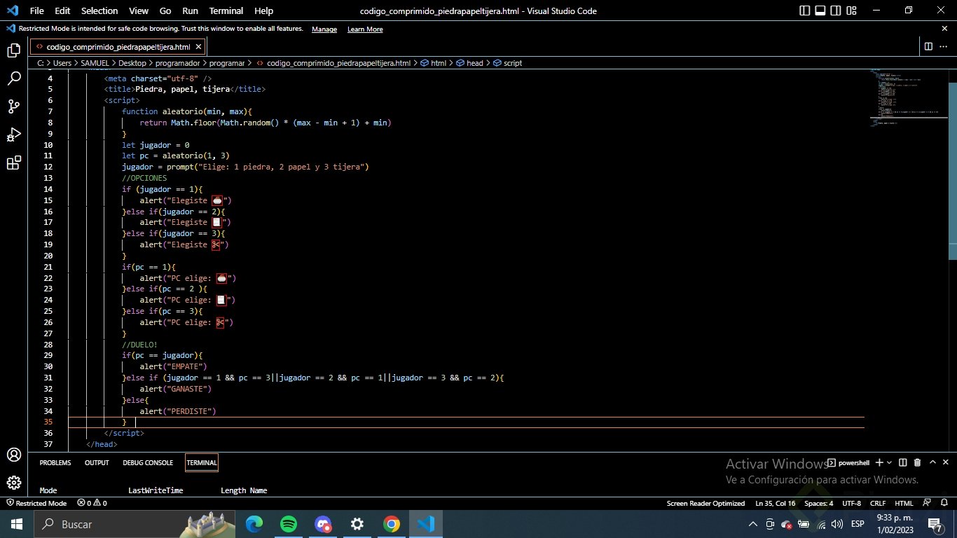Open Discord from taskbar
The height and width of the screenshot is (538, 957).
click(x=322, y=524)
